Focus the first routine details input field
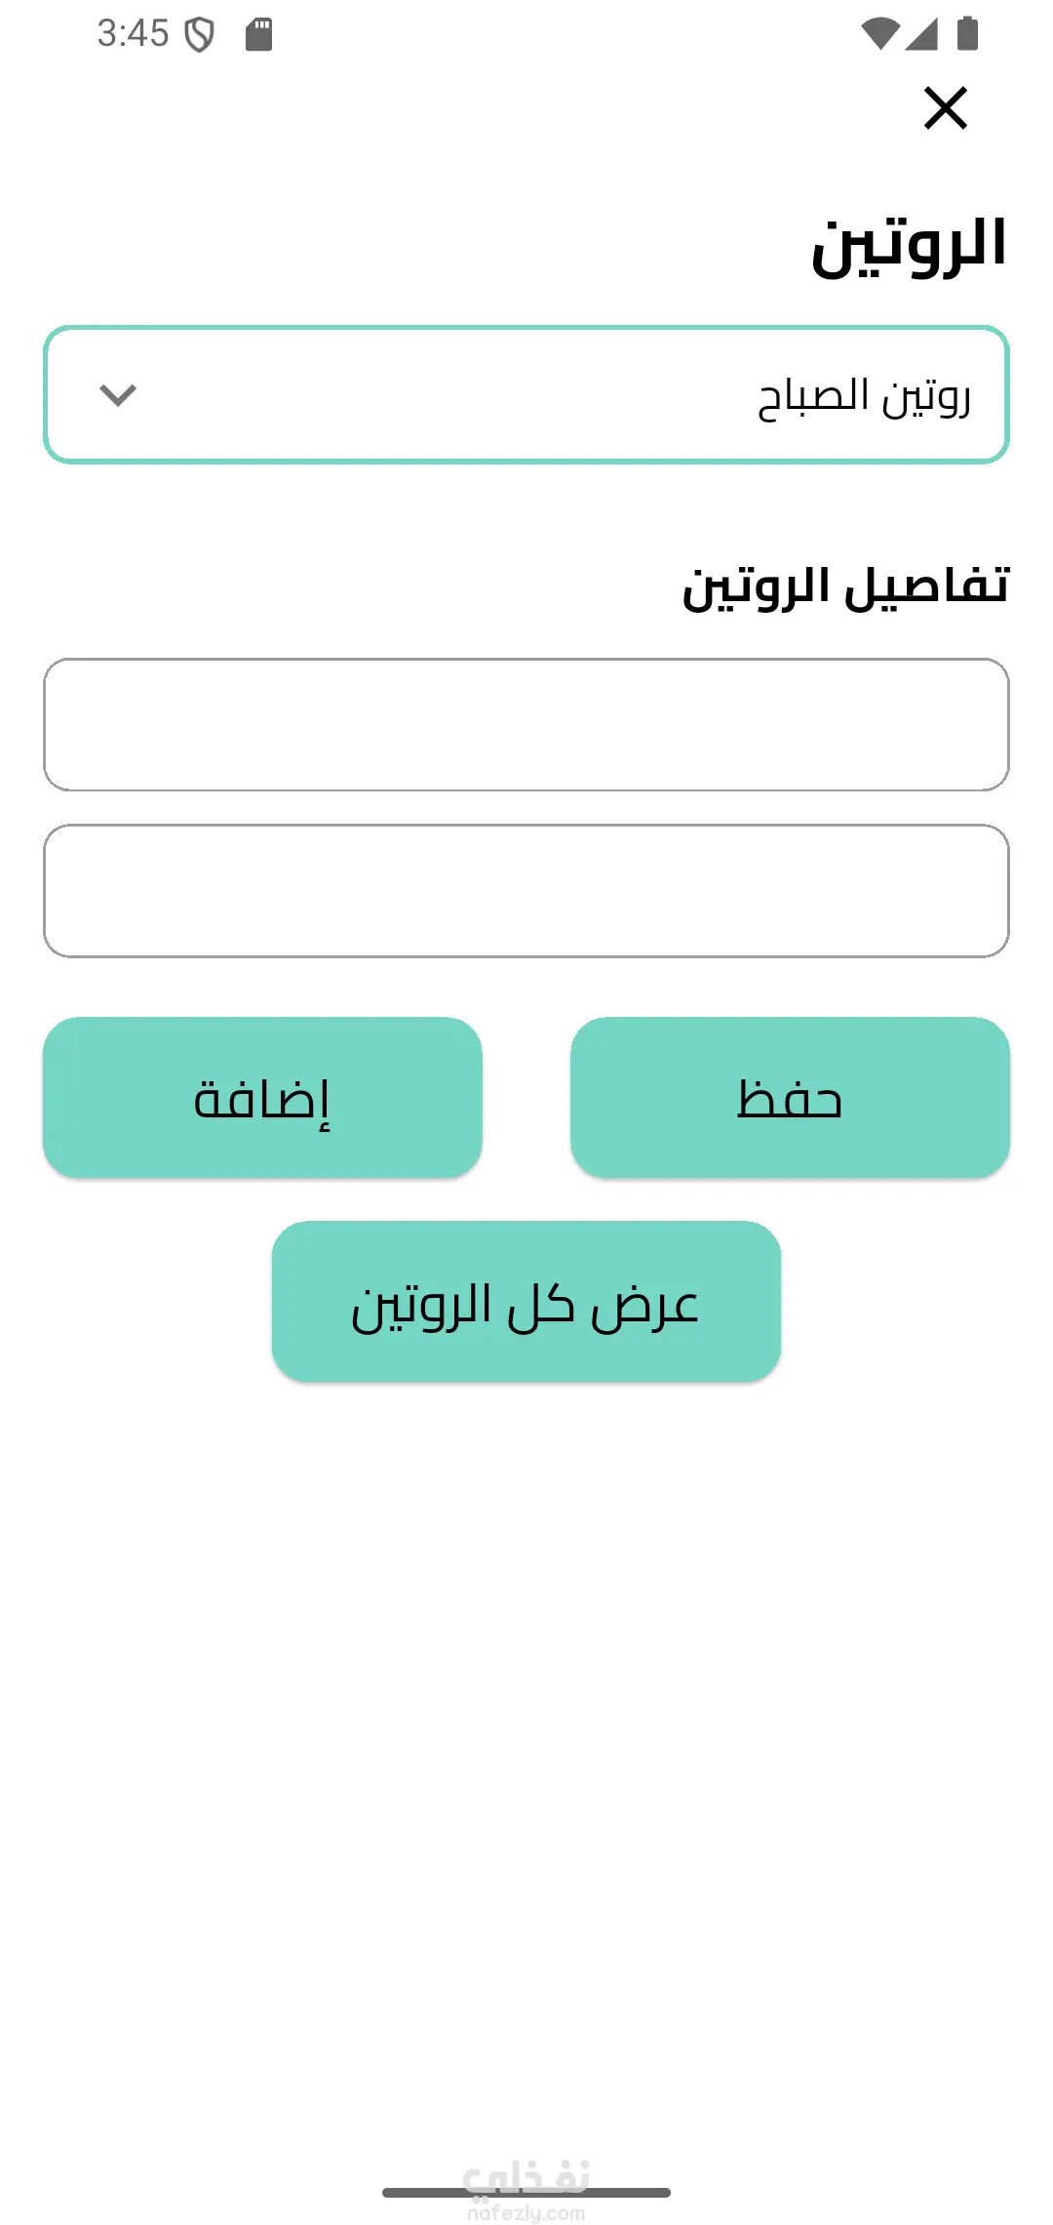This screenshot has height=2225, width=1053. pyautogui.click(x=526, y=724)
